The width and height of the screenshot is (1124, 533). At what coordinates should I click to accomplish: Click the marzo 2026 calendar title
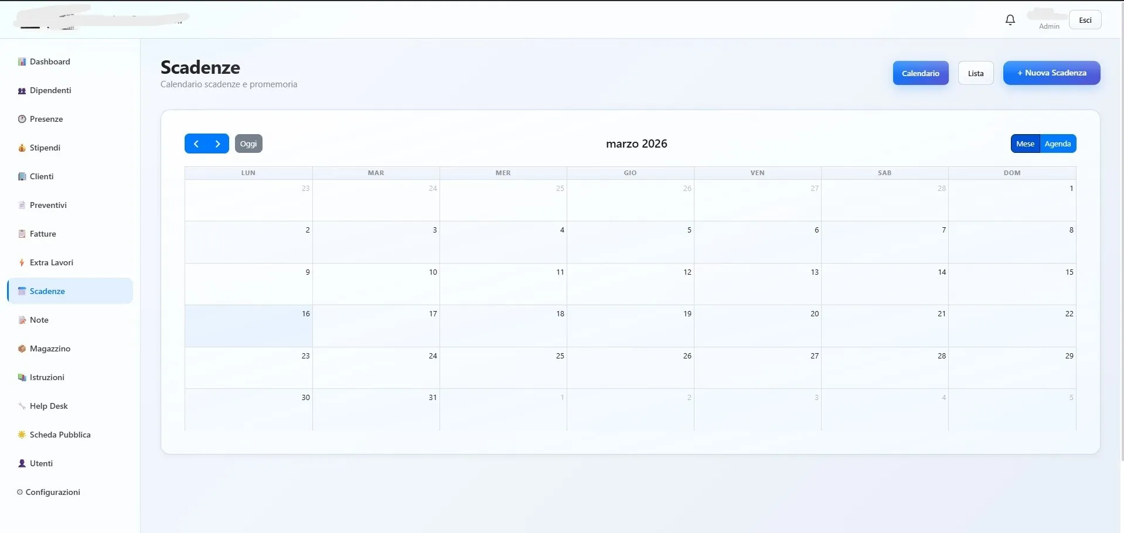coord(636,143)
